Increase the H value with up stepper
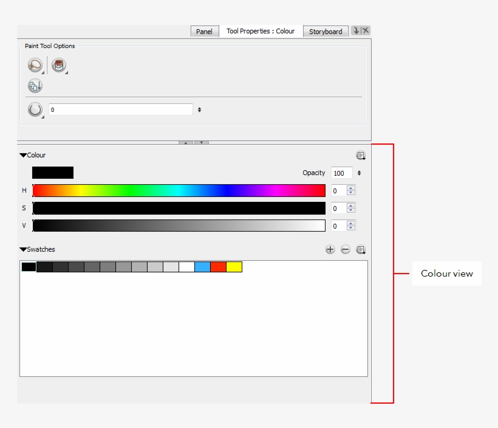This screenshot has width=498, height=428. (351, 188)
